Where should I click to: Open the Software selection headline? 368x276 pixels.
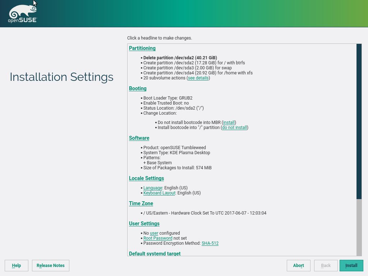(x=139, y=138)
